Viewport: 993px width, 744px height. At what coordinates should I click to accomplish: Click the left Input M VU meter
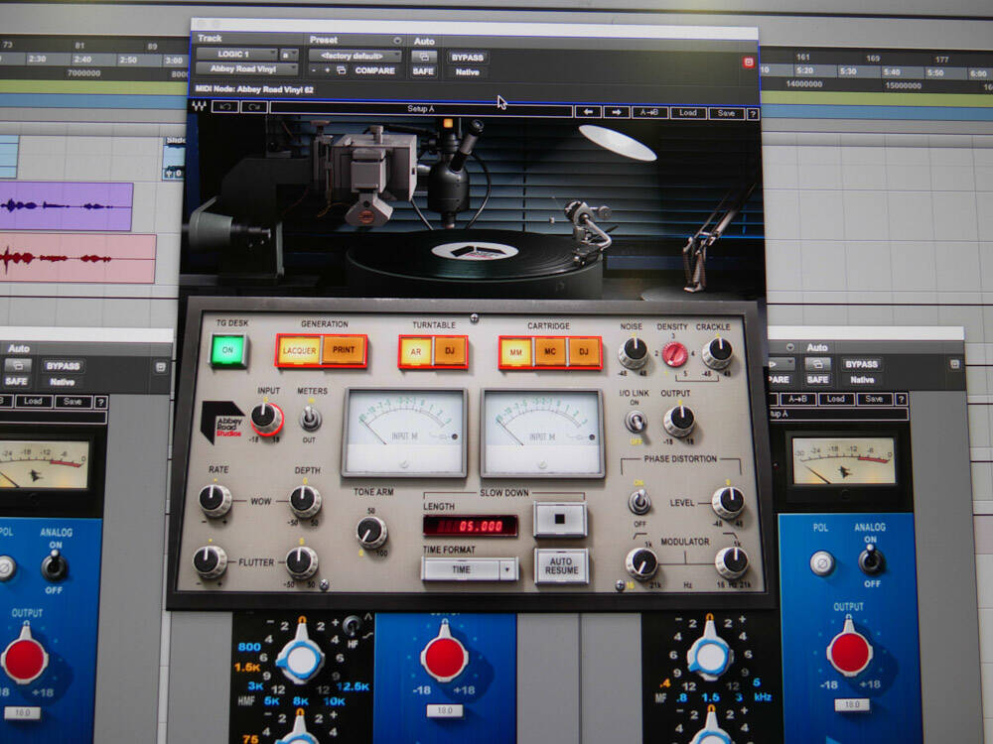pyautogui.click(x=404, y=433)
